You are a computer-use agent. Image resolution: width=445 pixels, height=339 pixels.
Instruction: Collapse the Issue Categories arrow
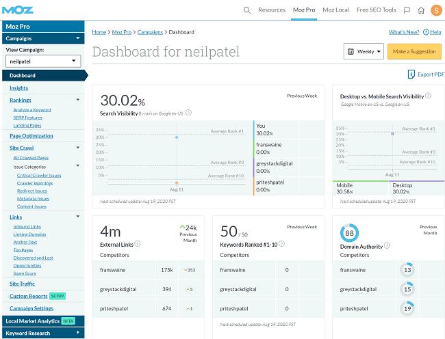point(78,165)
